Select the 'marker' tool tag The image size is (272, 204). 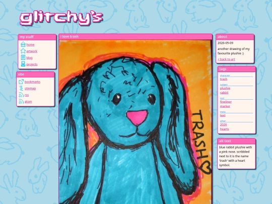[225, 106]
